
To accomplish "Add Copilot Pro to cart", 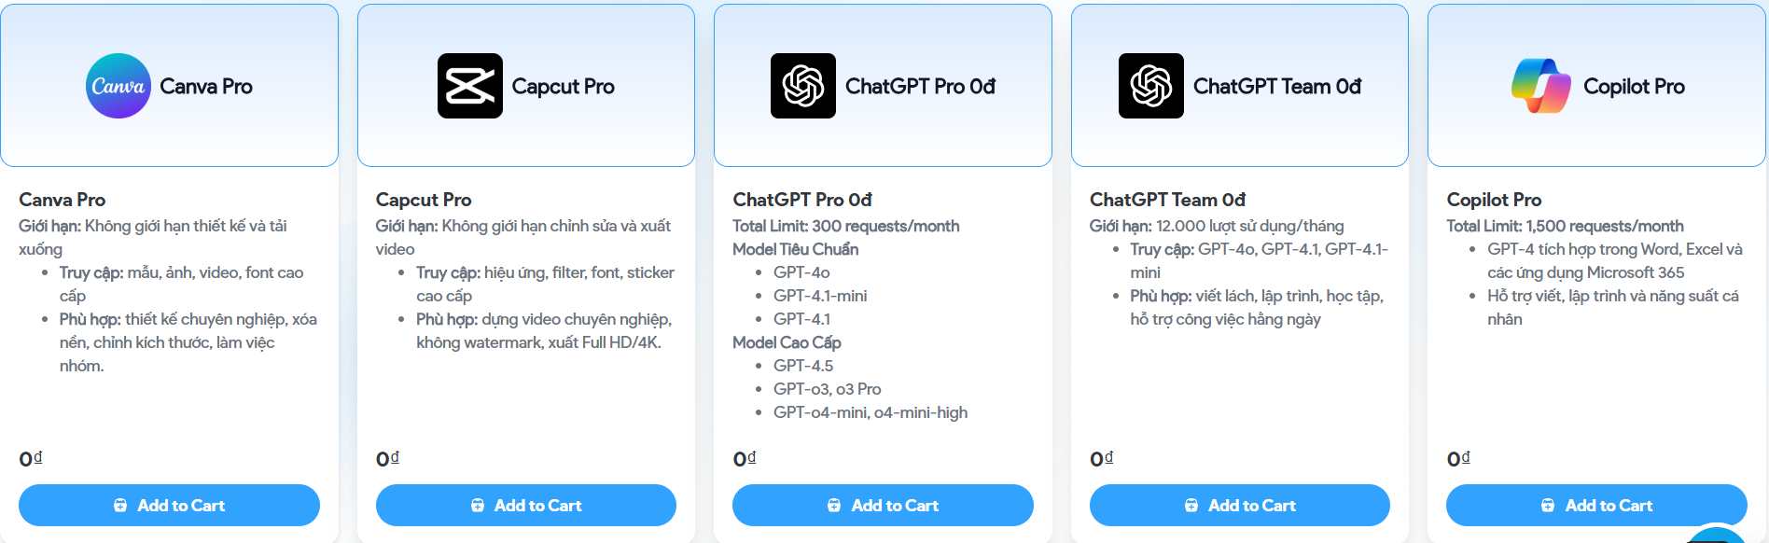I will pos(1596,505).
